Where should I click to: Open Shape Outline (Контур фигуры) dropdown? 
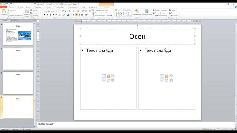(x=160, y=13)
